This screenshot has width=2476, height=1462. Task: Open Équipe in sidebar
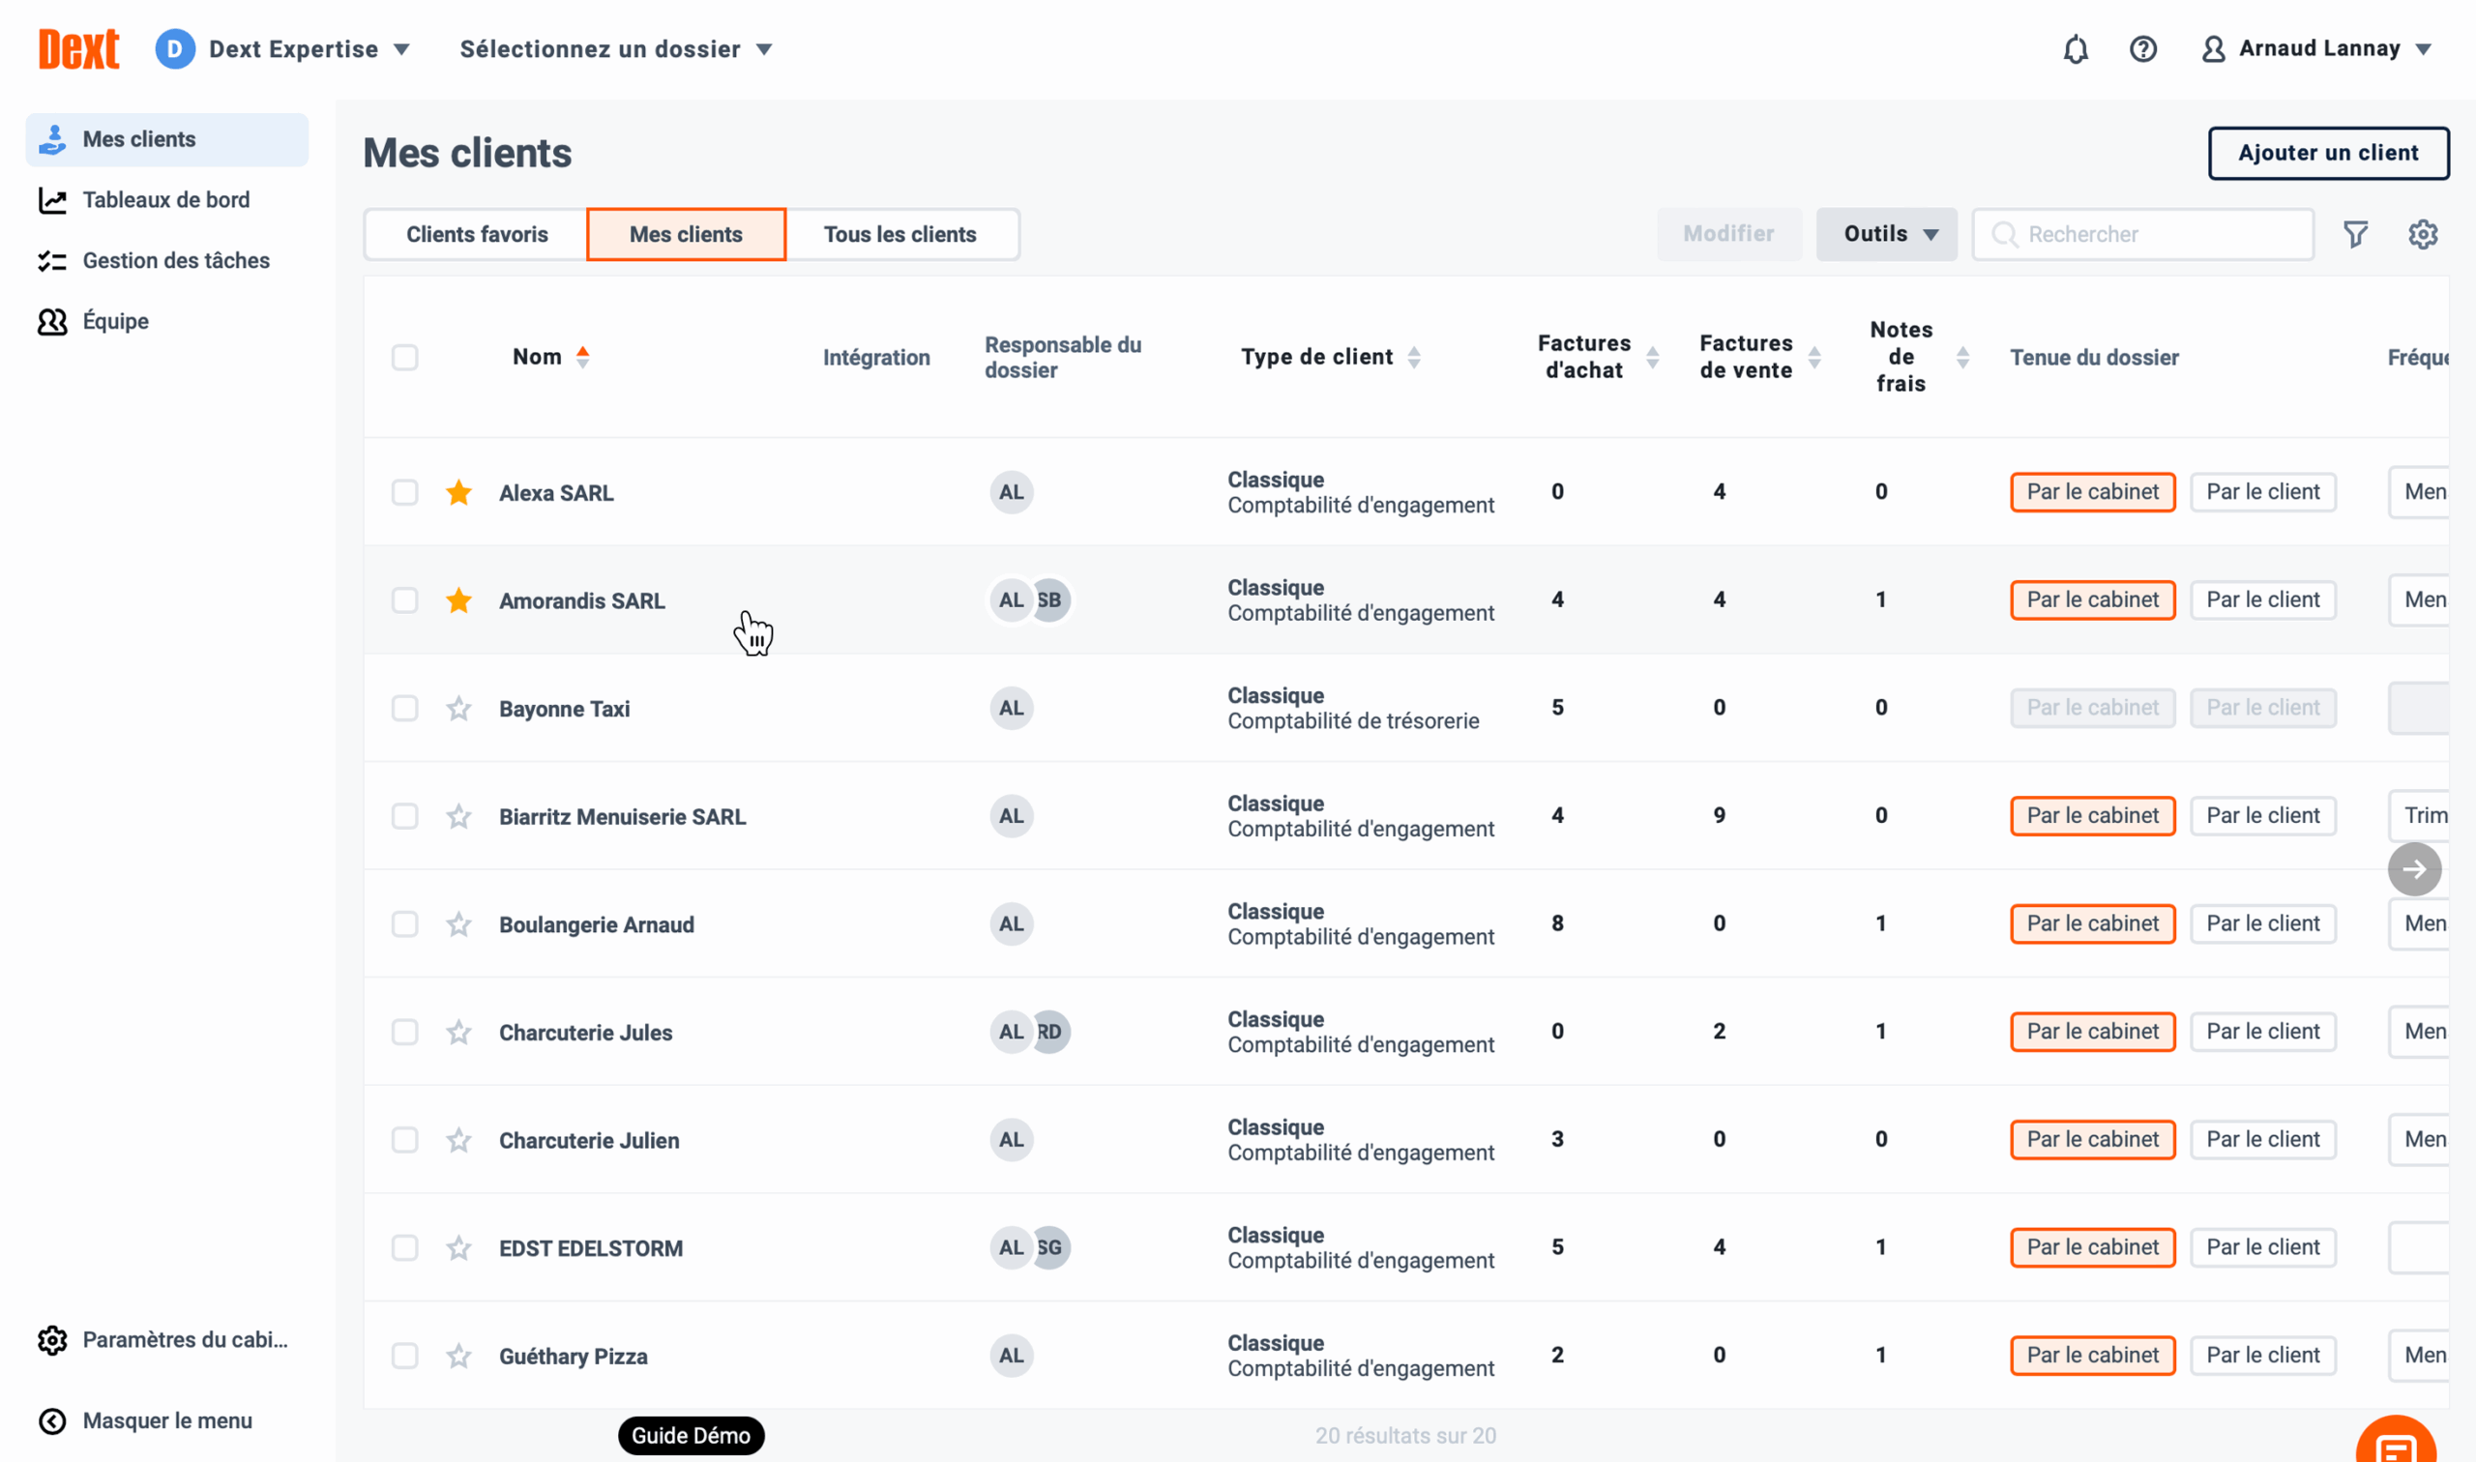point(166,321)
